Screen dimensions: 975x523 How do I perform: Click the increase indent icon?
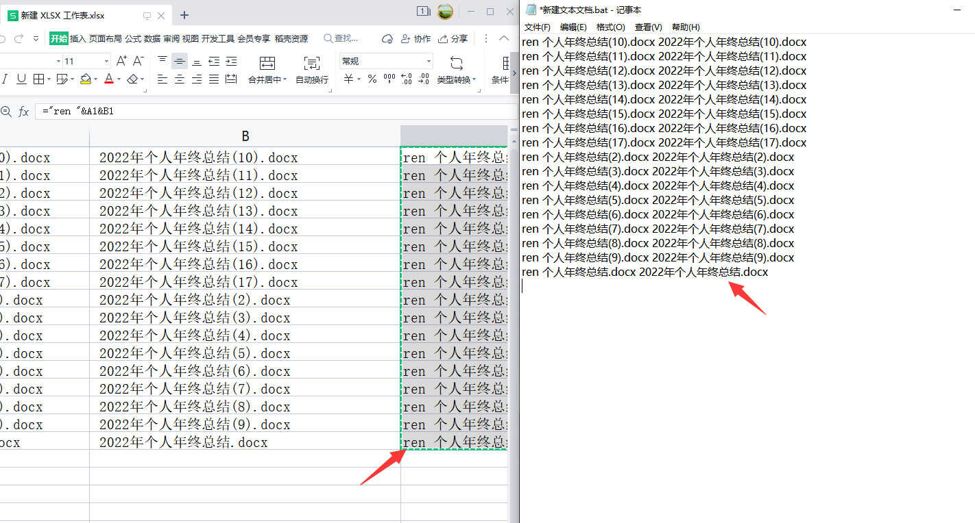click(x=231, y=62)
